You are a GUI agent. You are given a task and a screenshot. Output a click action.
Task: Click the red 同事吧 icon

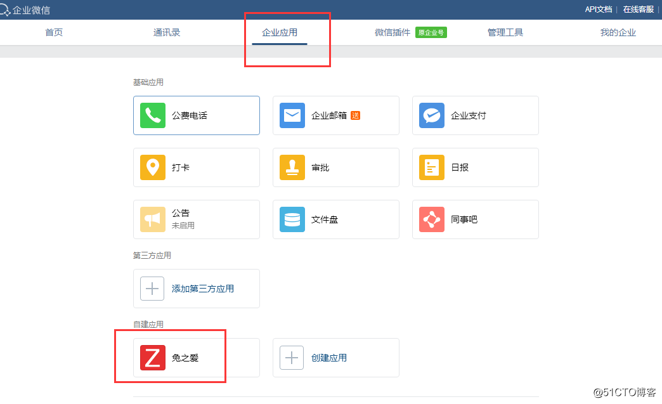(431, 219)
